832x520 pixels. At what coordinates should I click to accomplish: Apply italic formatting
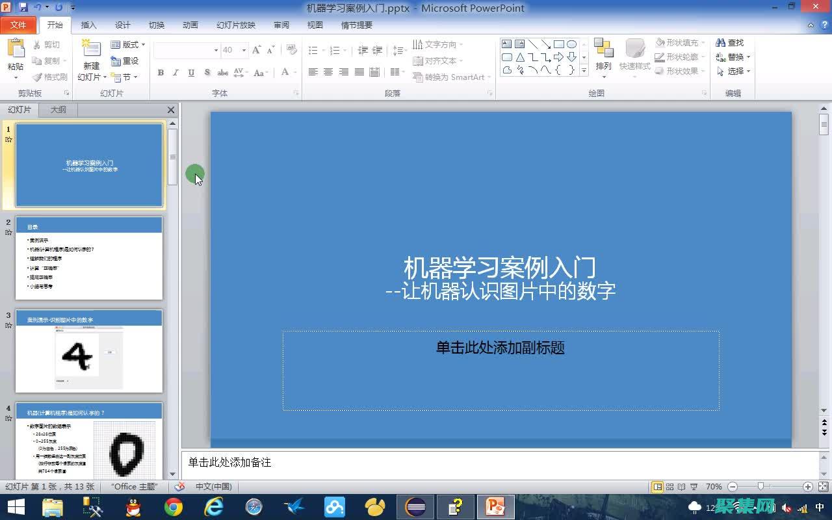pyautogui.click(x=175, y=73)
